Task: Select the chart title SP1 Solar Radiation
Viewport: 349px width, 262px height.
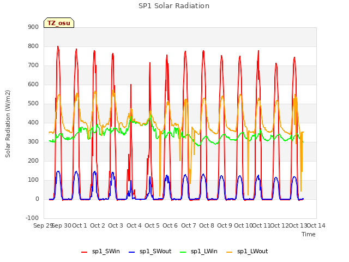Action: 174,6
